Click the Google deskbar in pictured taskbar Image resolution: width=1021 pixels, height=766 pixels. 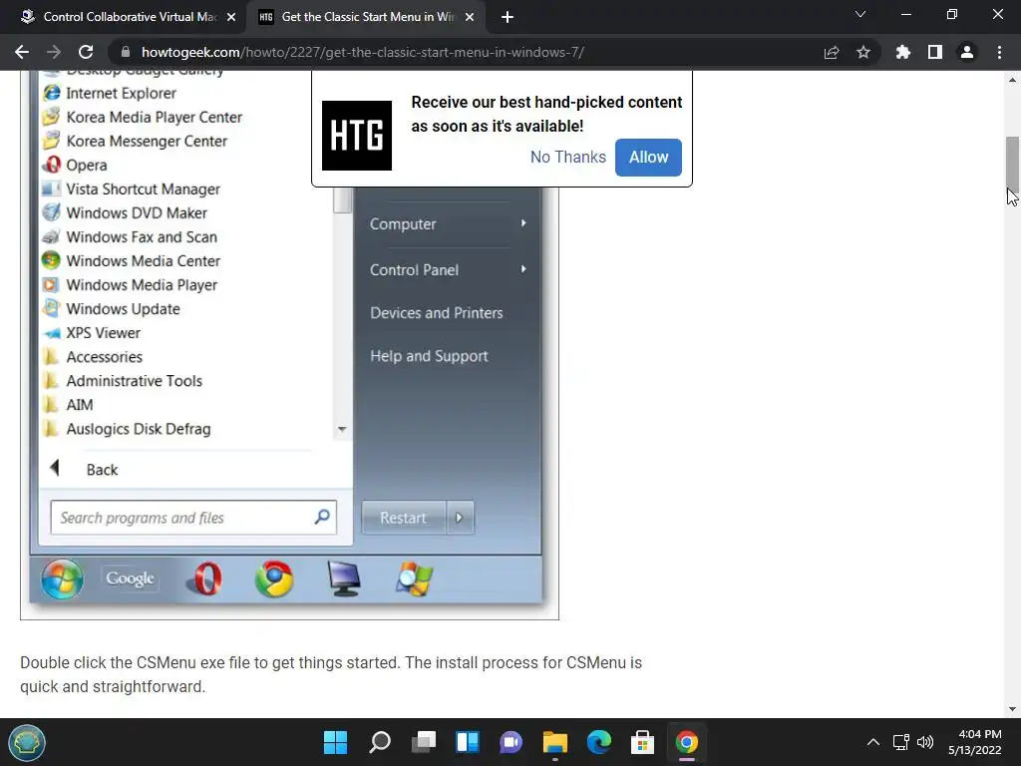pyautogui.click(x=131, y=578)
